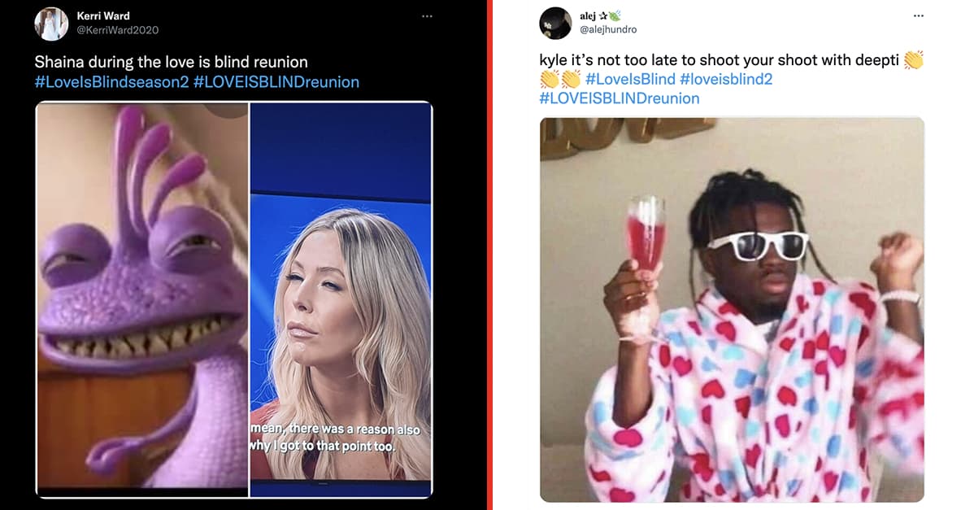
Task: Click the Kerri Ward display name
Action: (x=103, y=16)
